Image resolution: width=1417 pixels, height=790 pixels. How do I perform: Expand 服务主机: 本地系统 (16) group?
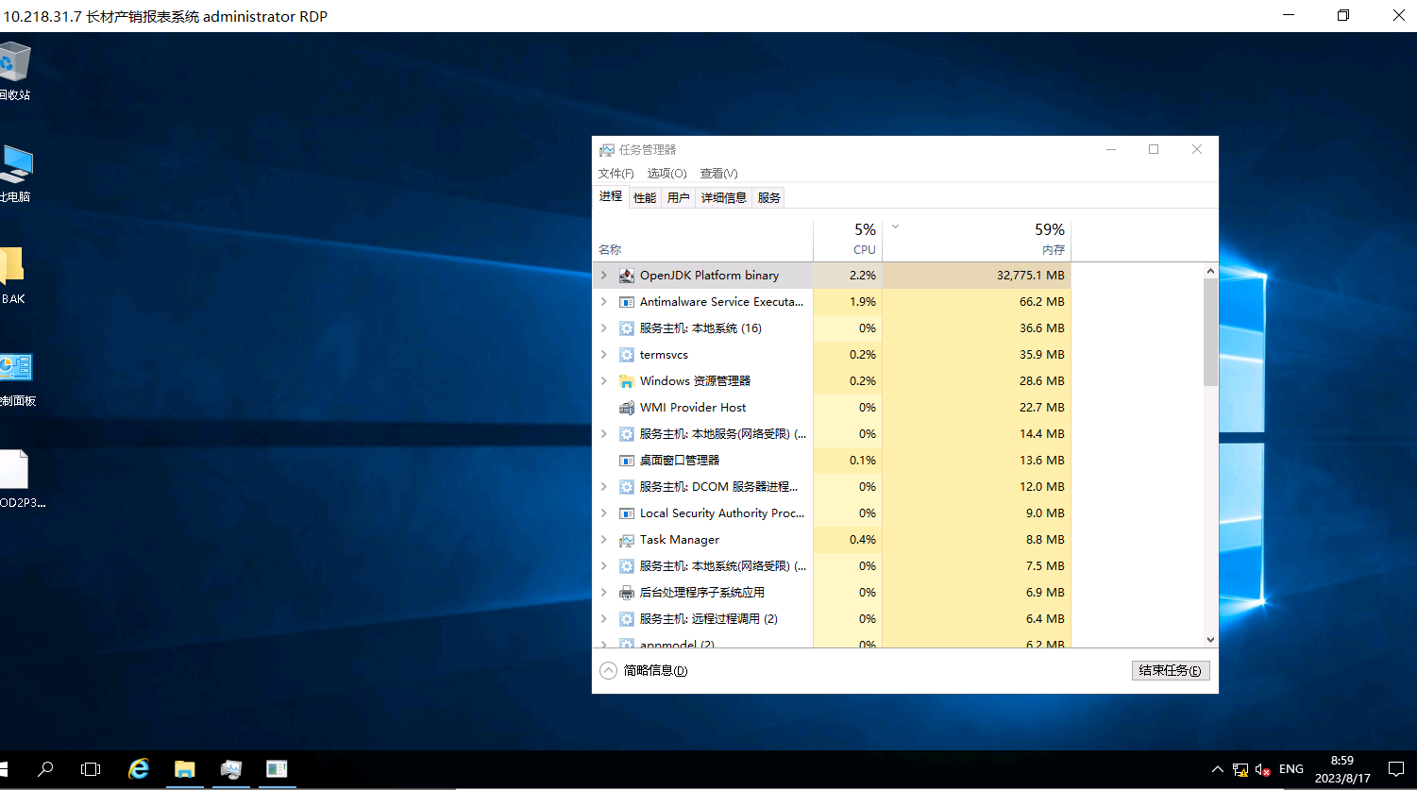[604, 328]
